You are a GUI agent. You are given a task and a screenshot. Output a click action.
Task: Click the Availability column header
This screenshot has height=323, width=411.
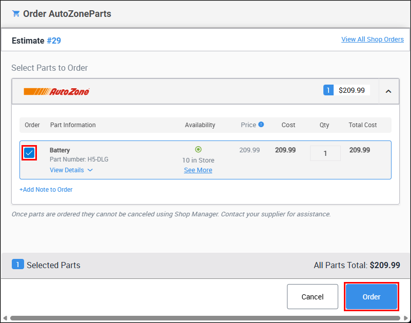[200, 125]
